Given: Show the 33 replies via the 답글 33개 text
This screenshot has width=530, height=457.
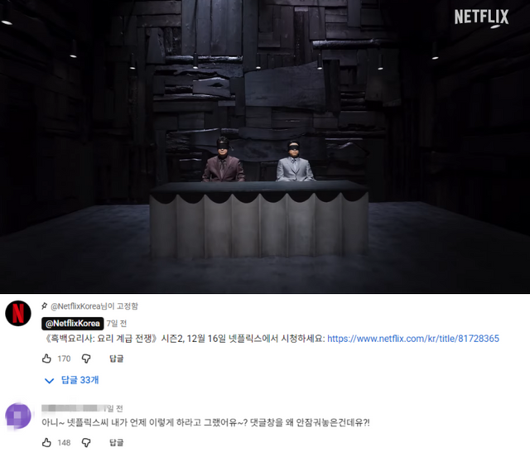Looking at the screenshot, I should [79, 380].
